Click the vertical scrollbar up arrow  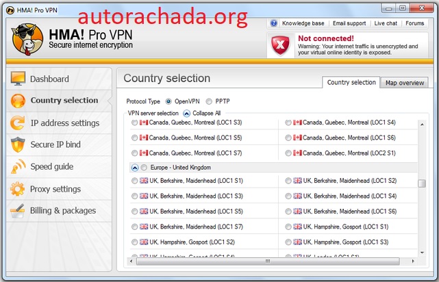pos(422,124)
